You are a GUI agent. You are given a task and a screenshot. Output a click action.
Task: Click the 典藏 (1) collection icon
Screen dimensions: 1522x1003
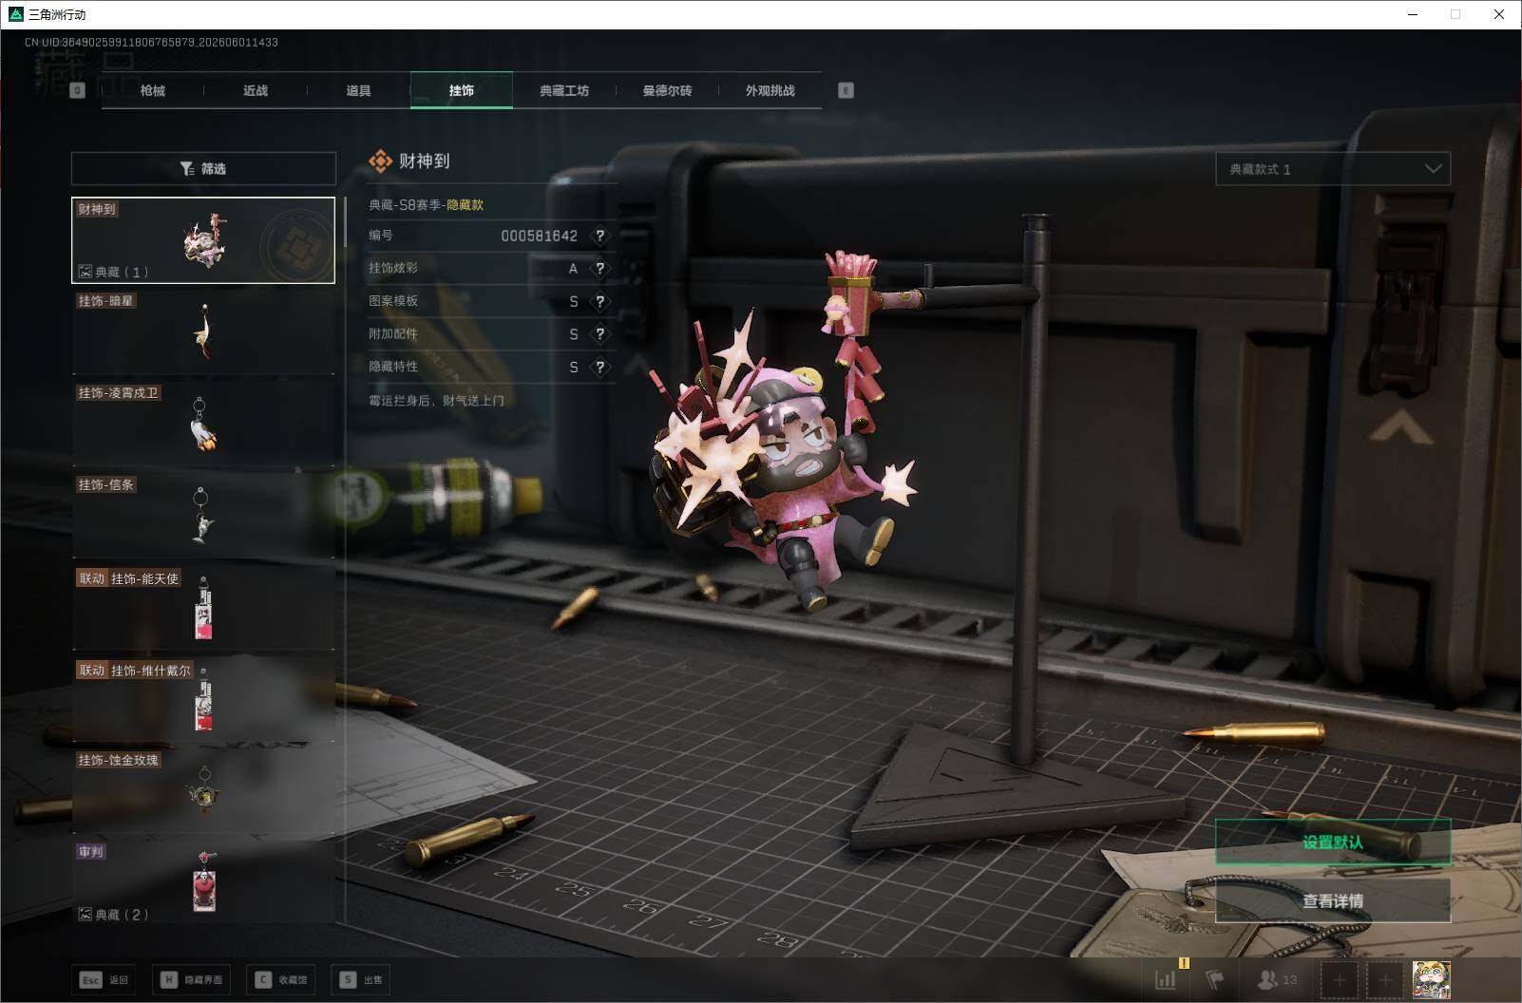pyautogui.click(x=85, y=272)
